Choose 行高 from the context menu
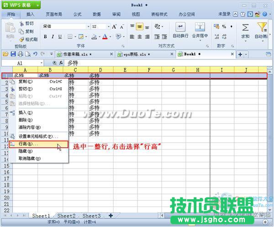Screen dimensions: 274x227 pos(38,144)
